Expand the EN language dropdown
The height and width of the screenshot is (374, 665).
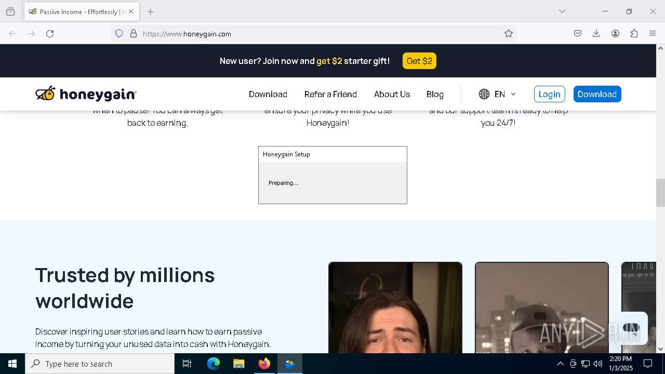(505, 94)
